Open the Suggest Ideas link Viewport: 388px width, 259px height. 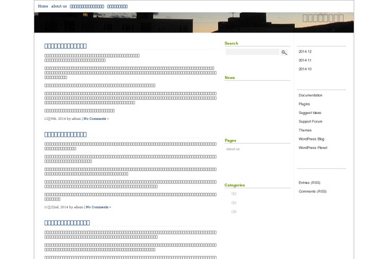310,113
